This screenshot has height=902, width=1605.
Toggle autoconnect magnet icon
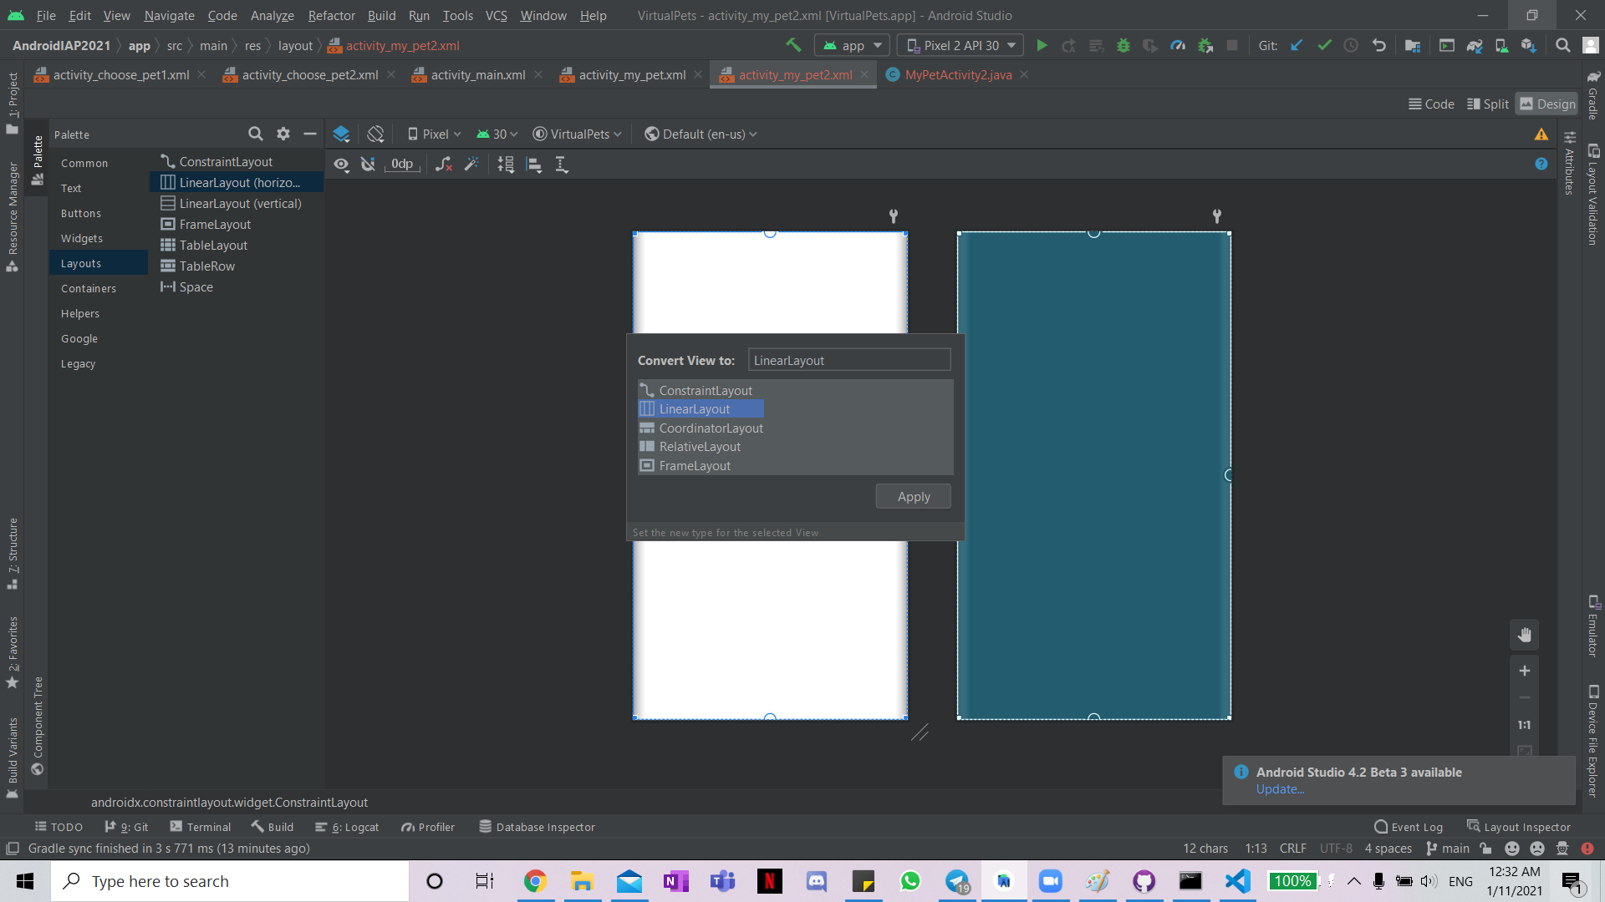coord(368,165)
